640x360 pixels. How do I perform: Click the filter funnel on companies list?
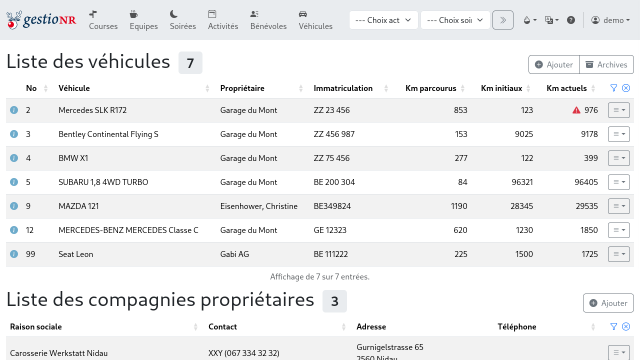(x=613, y=326)
